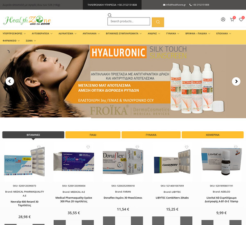Click brand FARAN
Viewport: 246px width, 225px height.
tap(127, 192)
